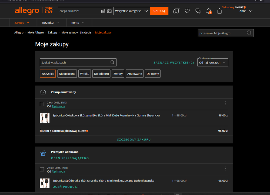
Task: Expand Anna account menu chevron
Action: [251, 11]
